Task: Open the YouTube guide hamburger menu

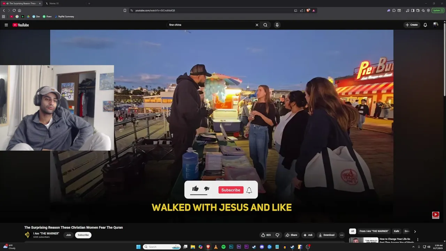Action: (x=6, y=25)
